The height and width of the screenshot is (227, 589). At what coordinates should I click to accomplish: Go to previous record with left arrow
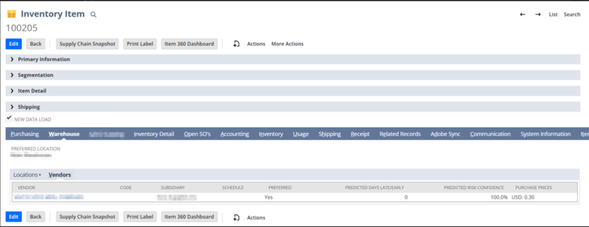[522, 14]
